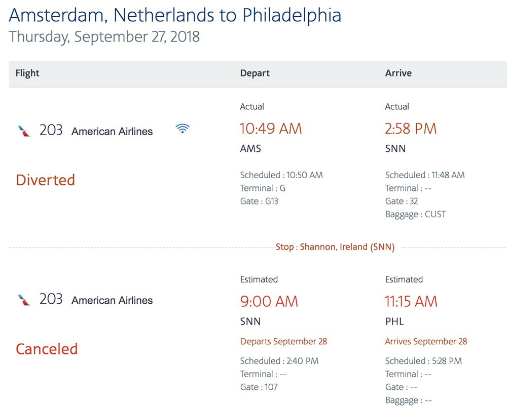This screenshot has height=409, width=507.
Task: Click the Canceled status label
Action: [x=47, y=349]
